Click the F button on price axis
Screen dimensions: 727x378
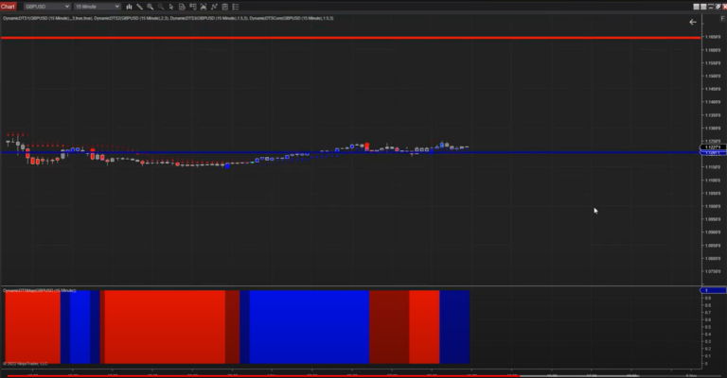pos(722,19)
